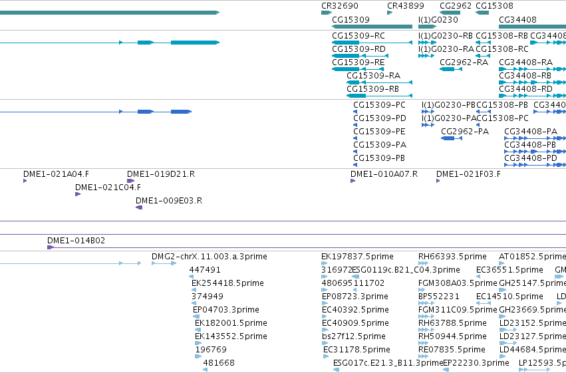Click the CG15308-PB protein
566x373 pixels.
tap(484, 112)
